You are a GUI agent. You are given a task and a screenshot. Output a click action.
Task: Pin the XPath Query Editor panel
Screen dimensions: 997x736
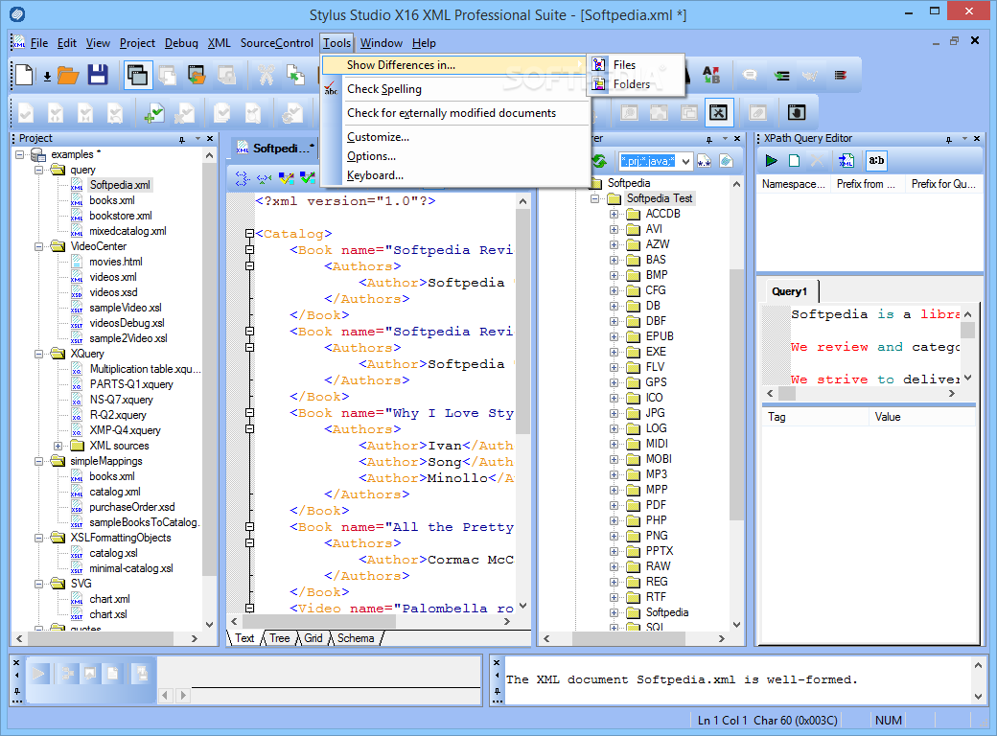pos(949,139)
